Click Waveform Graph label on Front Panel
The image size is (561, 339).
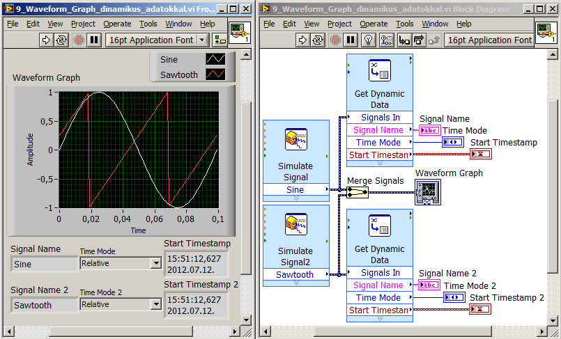(x=46, y=77)
